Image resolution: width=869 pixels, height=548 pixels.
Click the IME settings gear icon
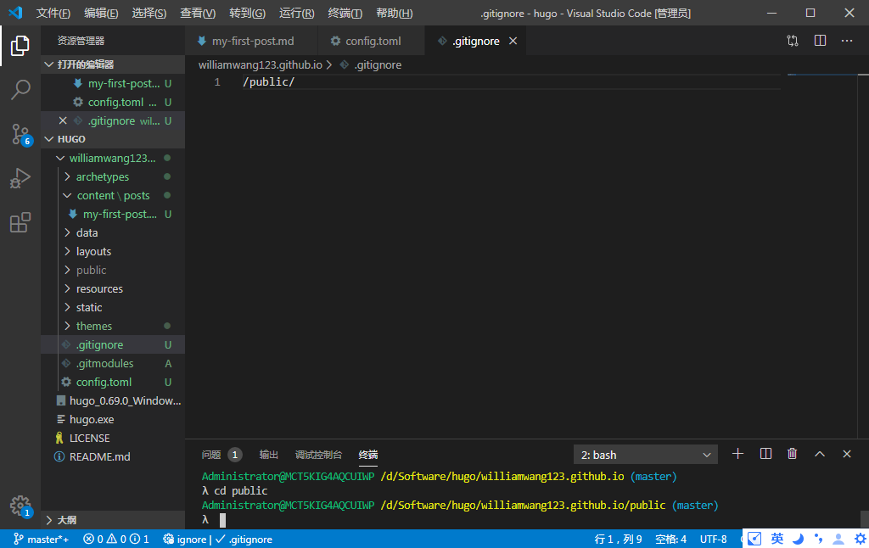pyautogui.click(x=860, y=539)
